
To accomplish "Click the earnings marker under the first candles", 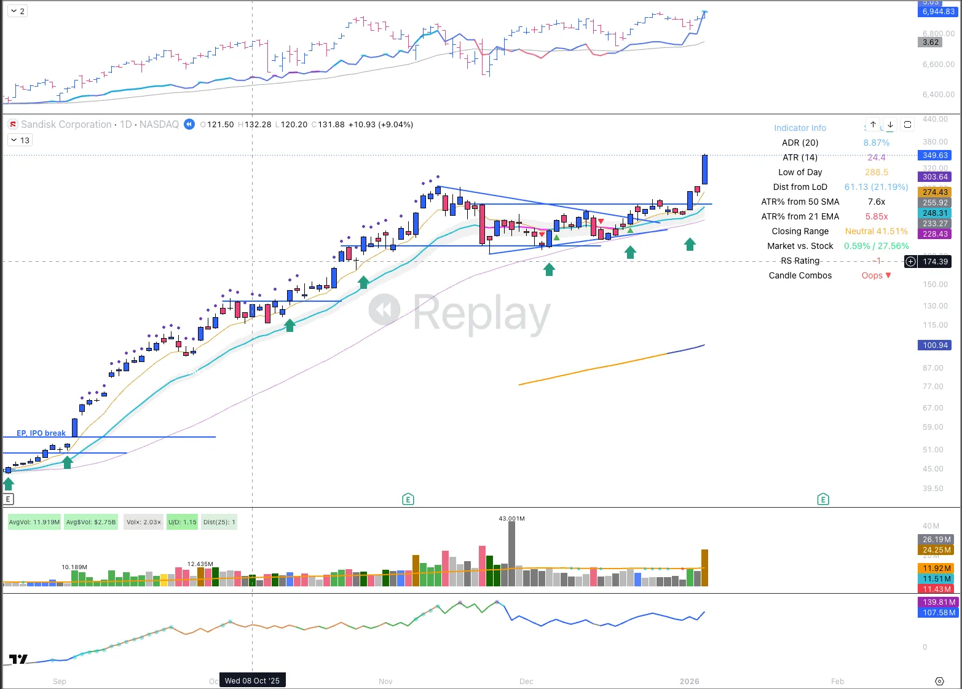I will (x=8, y=499).
